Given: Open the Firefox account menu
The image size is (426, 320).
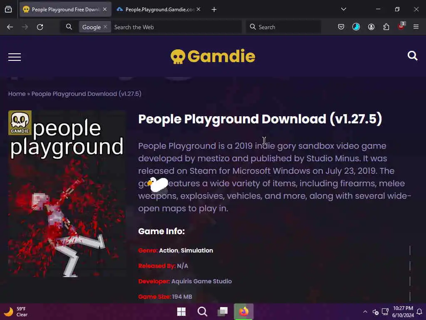Looking at the screenshot, I should (x=371, y=27).
